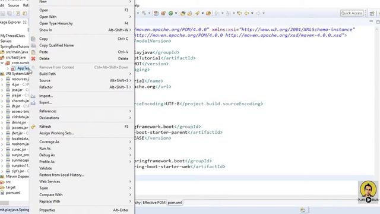Select Validate in context menu

82,168
